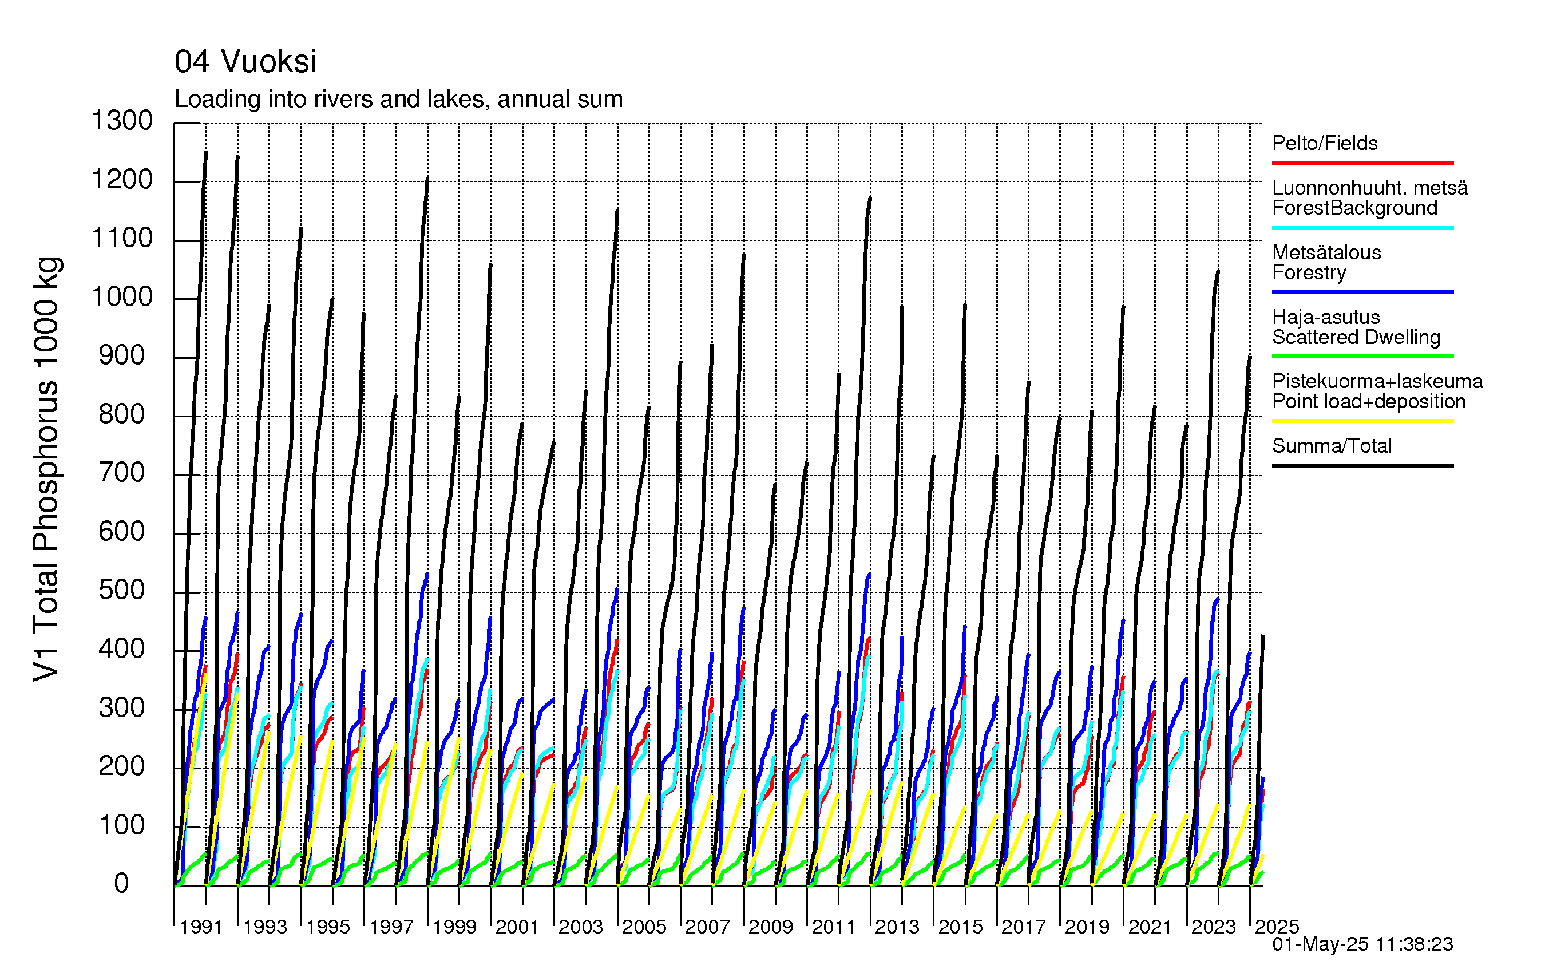Image resolution: width=1545 pixels, height=973 pixels.
Task: Click the red Pelto/Fields legend line
Action: coord(1362,163)
